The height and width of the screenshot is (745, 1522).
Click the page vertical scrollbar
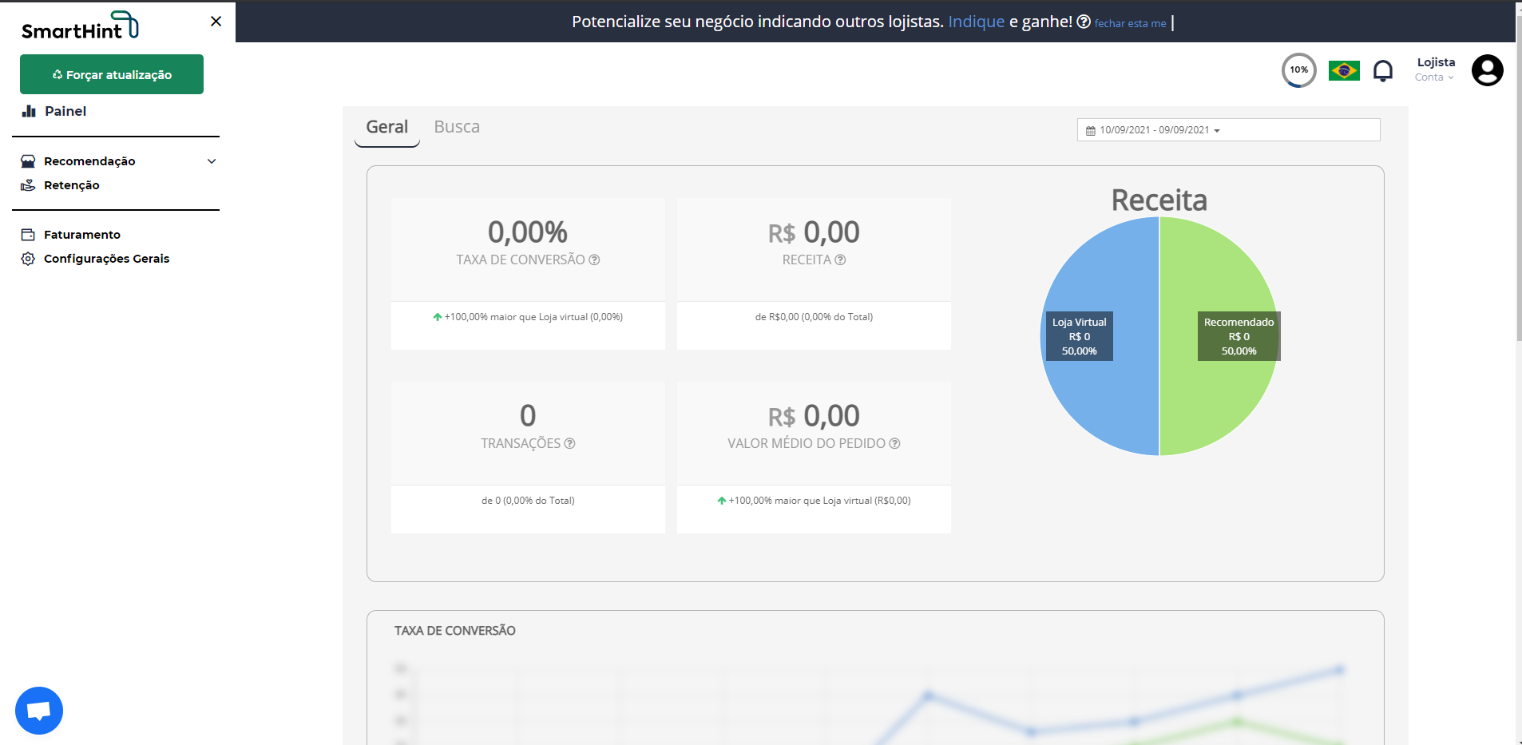pyautogui.click(x=1519, y=180)
